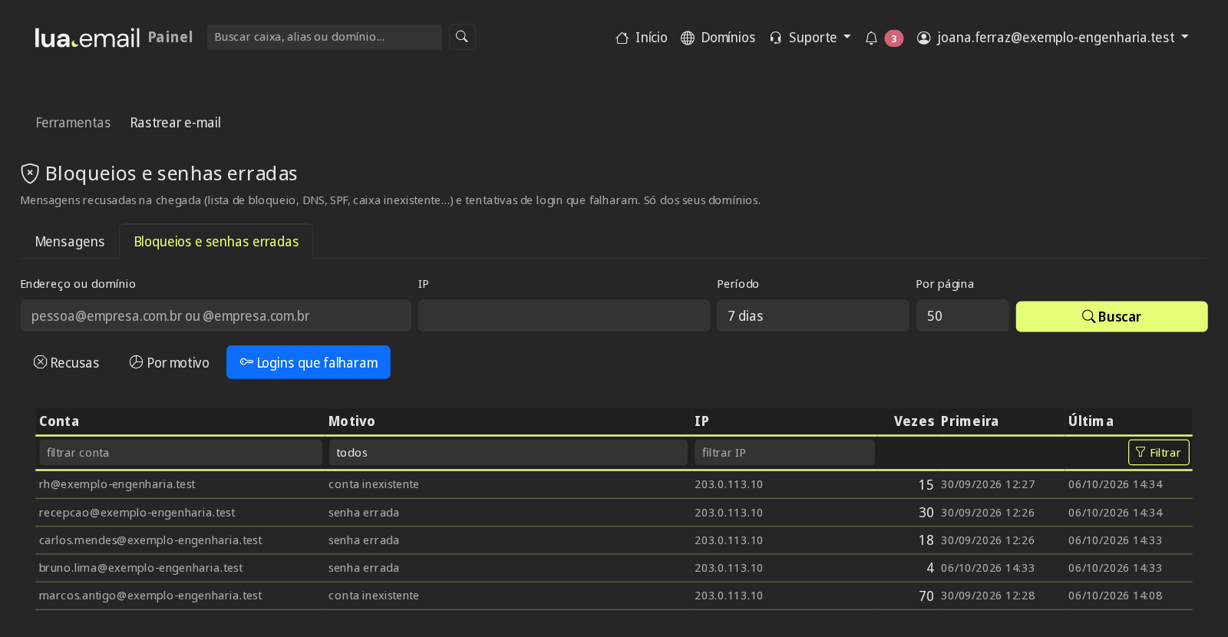This screenshot has width=1228, height=637.
Task: Click the Endereço ou domínio field
Action: pyautogui.click(x=216, y=316)
